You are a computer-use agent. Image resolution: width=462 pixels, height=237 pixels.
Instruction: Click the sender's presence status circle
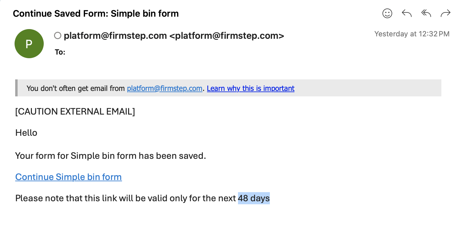(57, 36)
